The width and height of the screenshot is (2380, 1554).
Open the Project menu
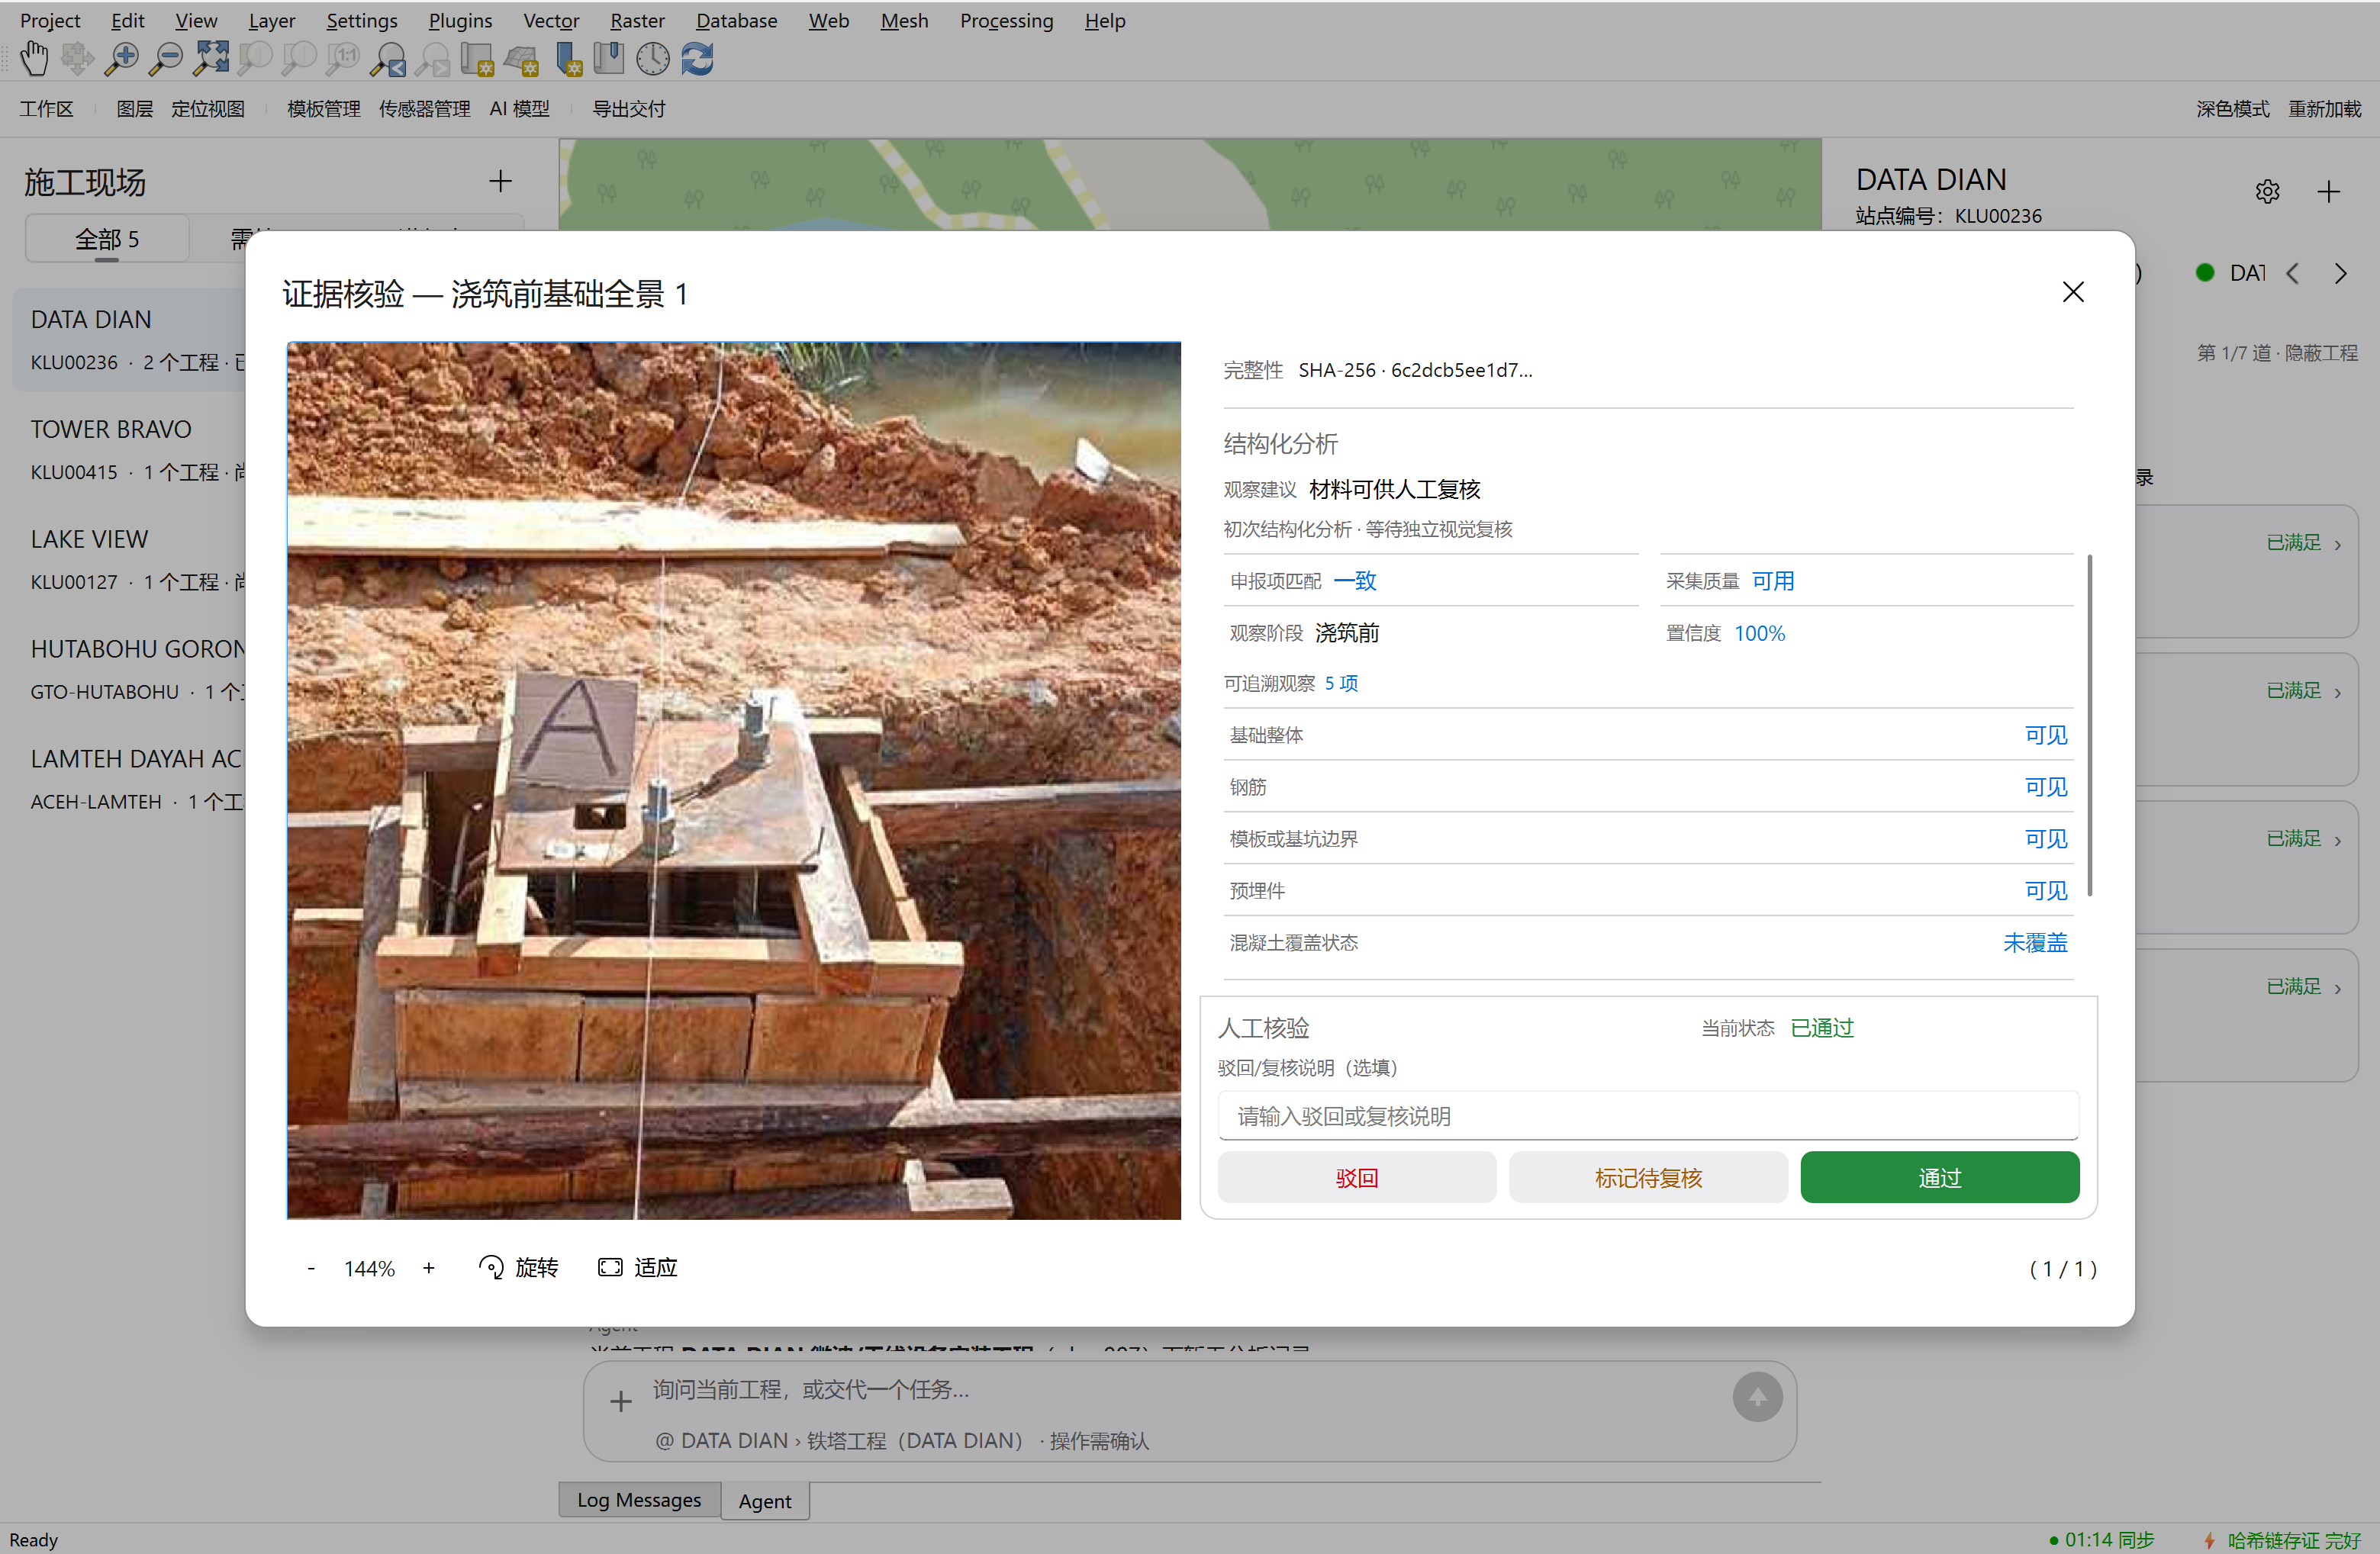[x=50, y=20]
